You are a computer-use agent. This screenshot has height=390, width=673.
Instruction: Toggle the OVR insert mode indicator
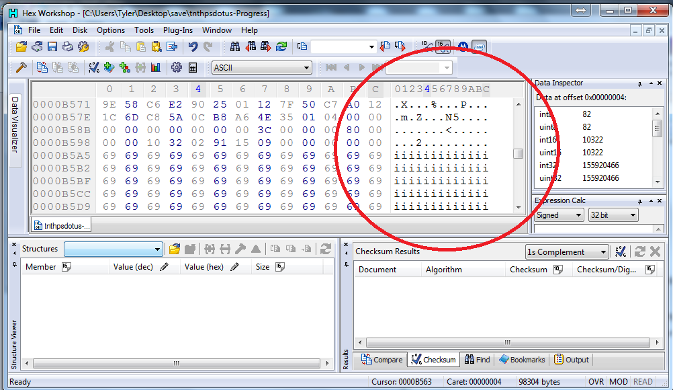tap(596, 382)
